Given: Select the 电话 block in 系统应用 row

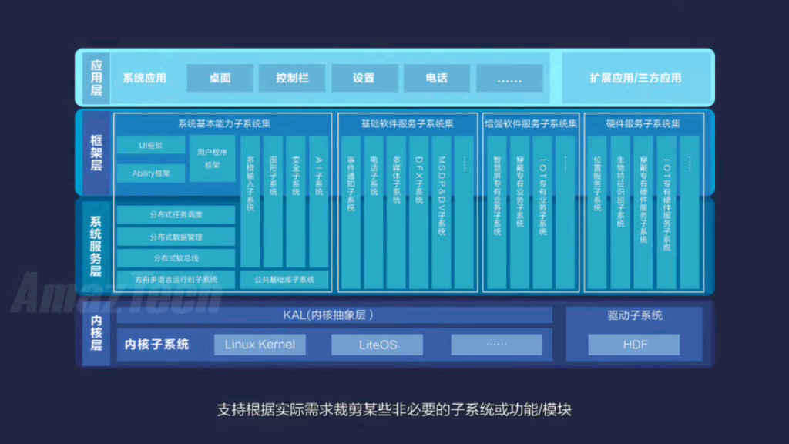Looking at the screenshot, I should coord(436,78).
